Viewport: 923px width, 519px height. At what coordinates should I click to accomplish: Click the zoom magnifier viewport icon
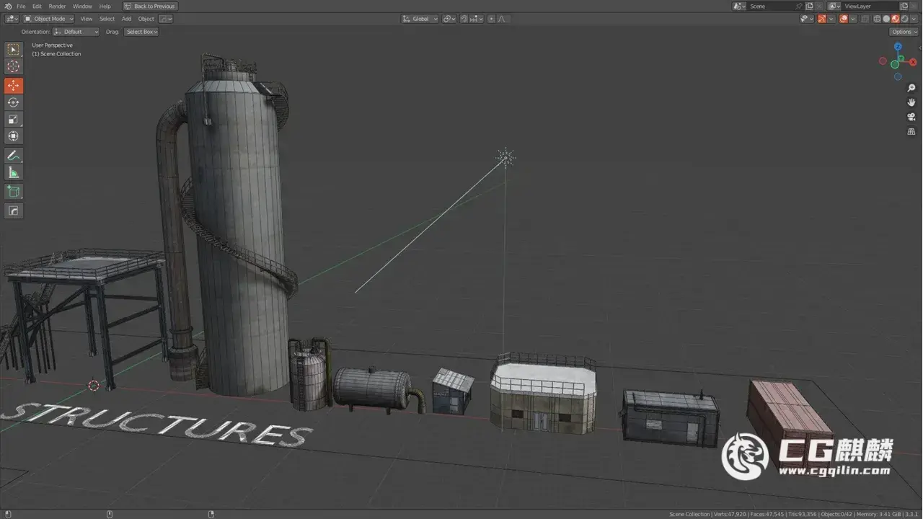pyautogui.click(x=911, y=88)
